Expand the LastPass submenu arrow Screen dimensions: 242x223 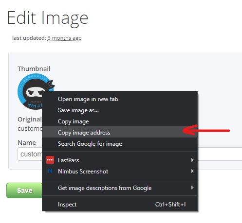(x=192, y=160)
